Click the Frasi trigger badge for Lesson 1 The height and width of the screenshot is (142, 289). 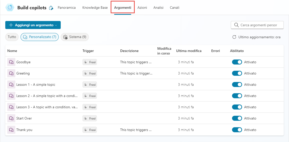tap(90, 84)
